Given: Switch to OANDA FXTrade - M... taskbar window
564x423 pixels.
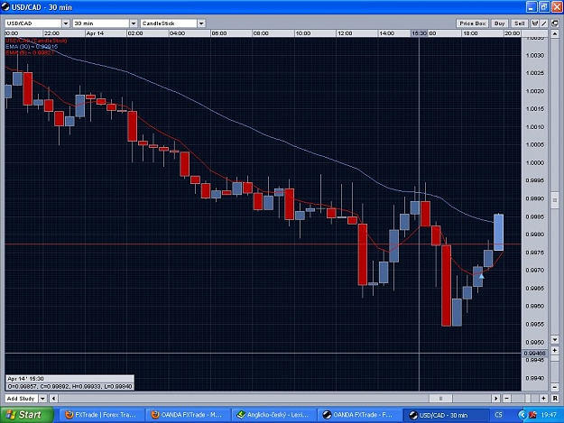Looking at the screenshot, I should (187, 415).
